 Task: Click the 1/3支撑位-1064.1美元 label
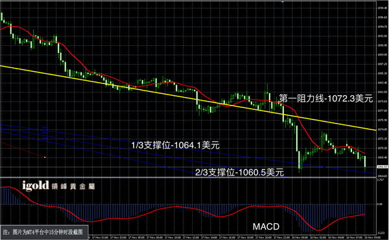point(176,146)
